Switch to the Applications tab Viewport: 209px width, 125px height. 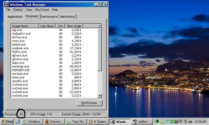pos(15,17)
